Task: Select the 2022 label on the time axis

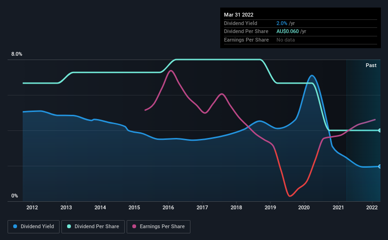Action: pyautogui.click(x=372, y=207)
